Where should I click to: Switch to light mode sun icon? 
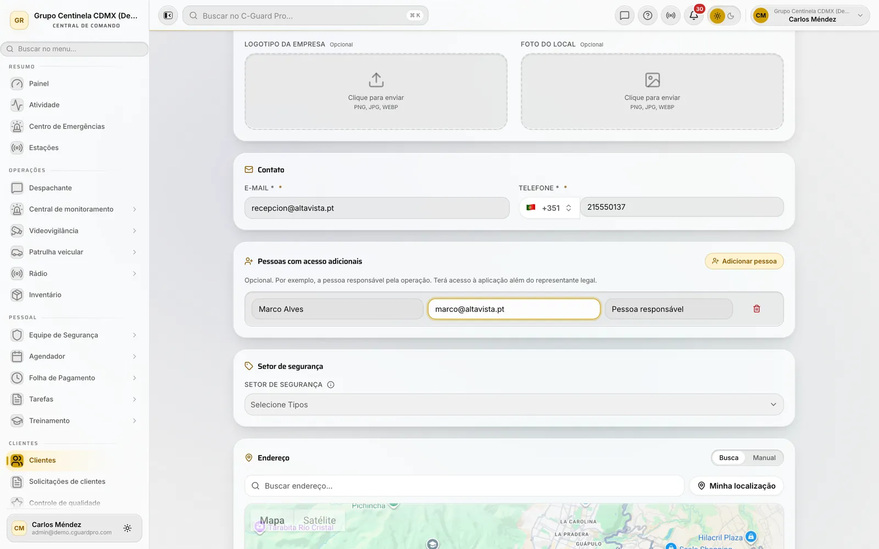click(x=717, y=16)
